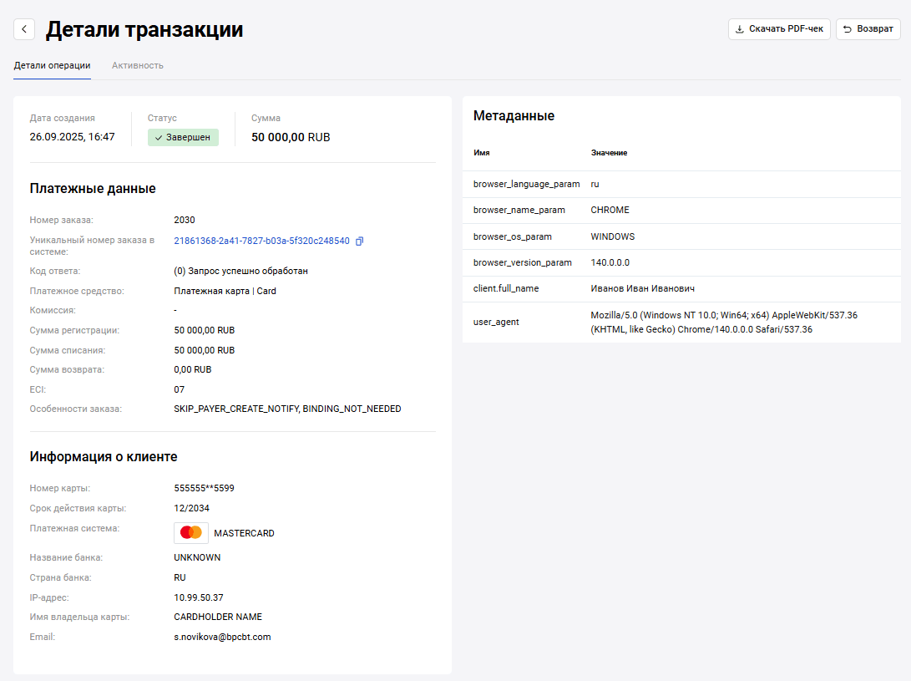Image resolution: width=911 pixels, height=681 pixels.
Task: Click the Завершен status badge
Action: (x=183, y=137)
